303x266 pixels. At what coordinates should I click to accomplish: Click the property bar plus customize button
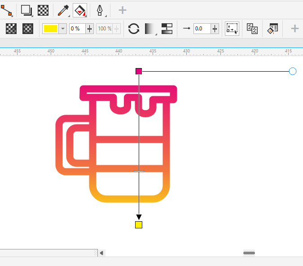[x=294, y=29]
